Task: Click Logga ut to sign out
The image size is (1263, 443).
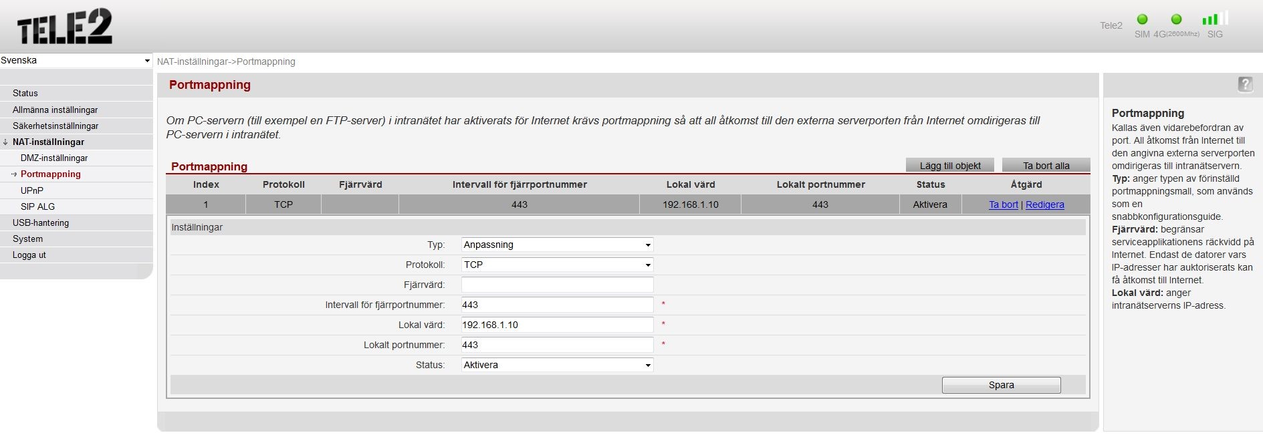Action: [x=29, y=255]
